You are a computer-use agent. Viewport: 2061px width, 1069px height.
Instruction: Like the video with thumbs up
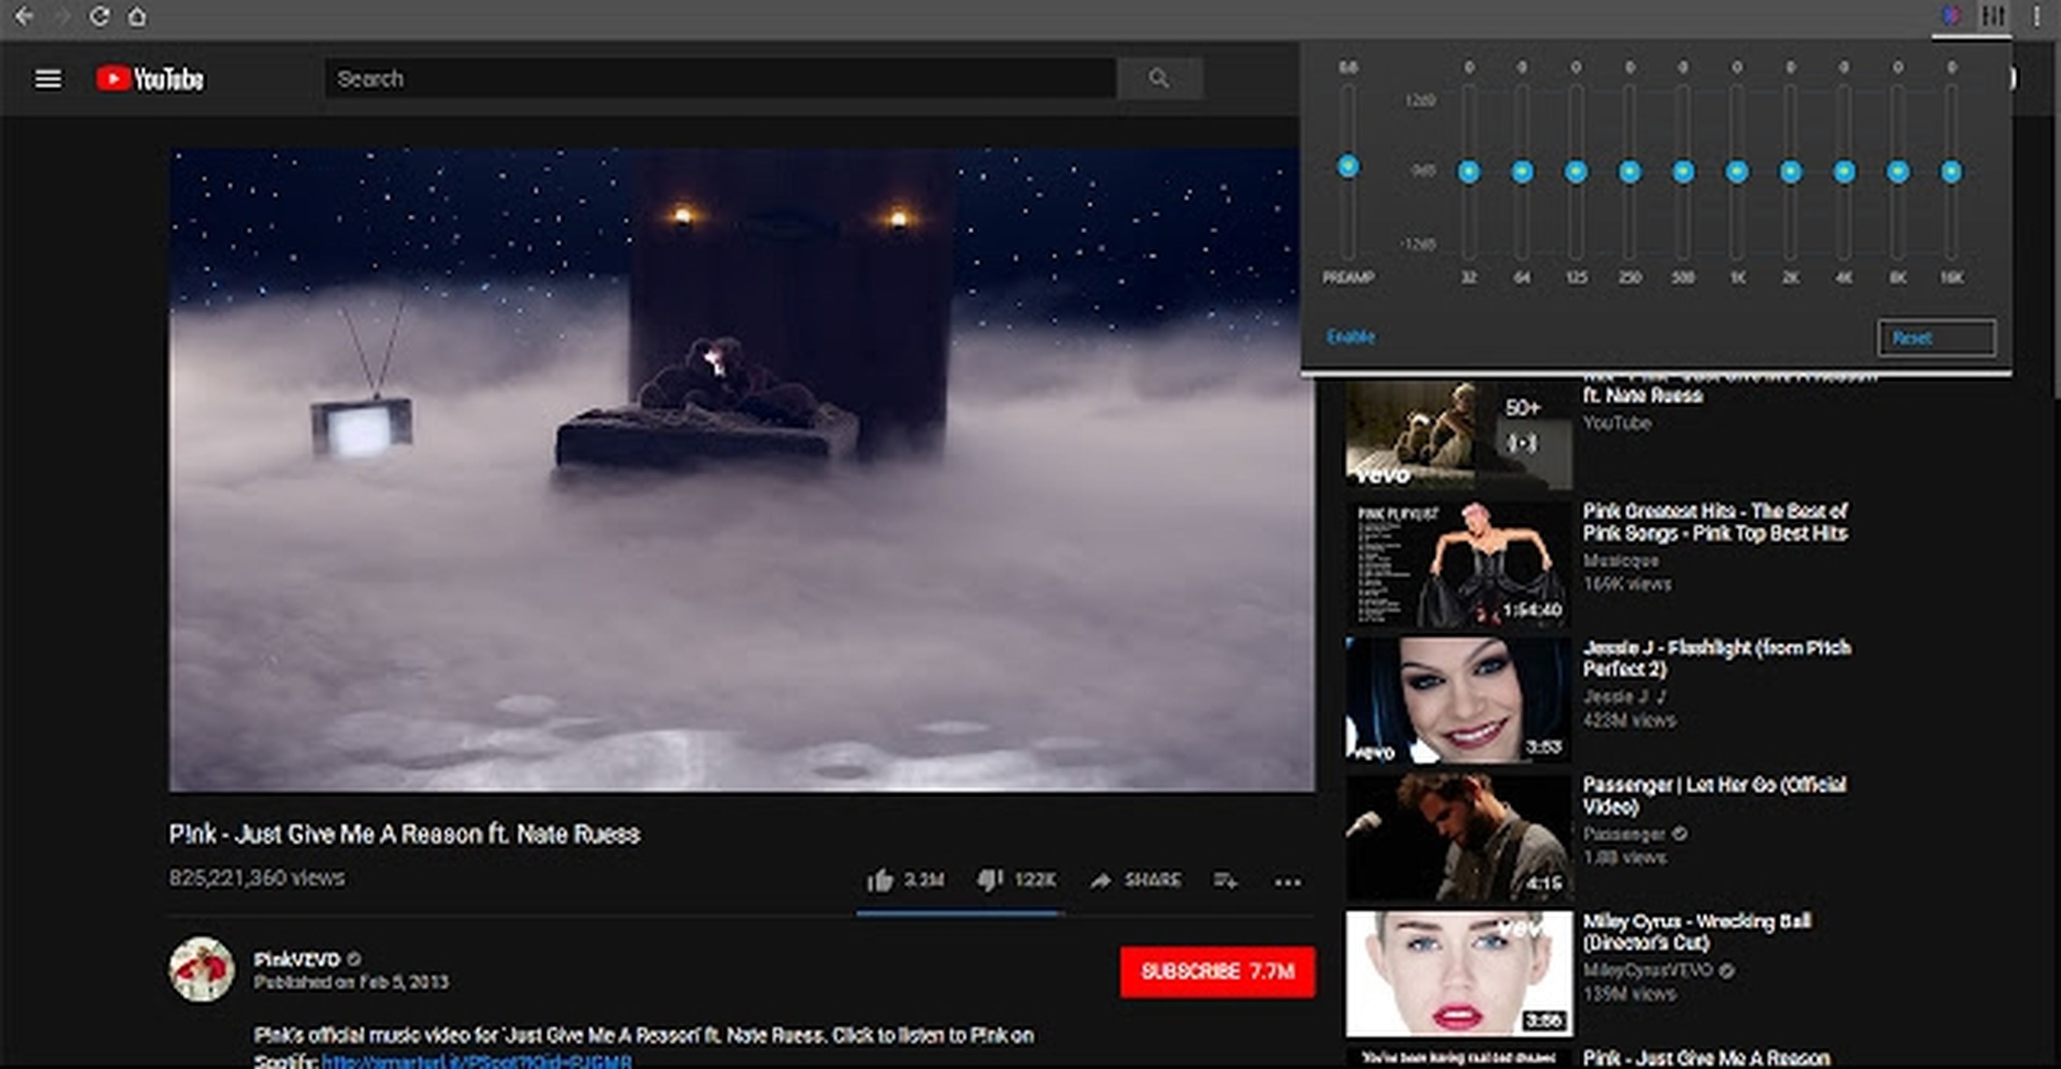880,880
